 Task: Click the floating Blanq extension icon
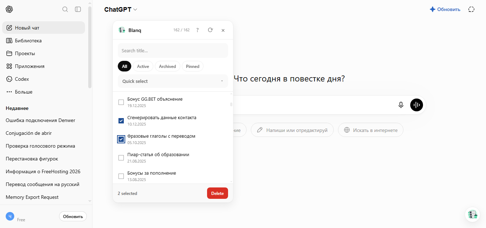tap(472, 214)
